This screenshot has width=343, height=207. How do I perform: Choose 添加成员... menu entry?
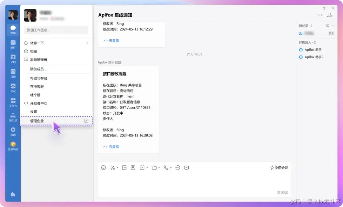pos(56,69)
